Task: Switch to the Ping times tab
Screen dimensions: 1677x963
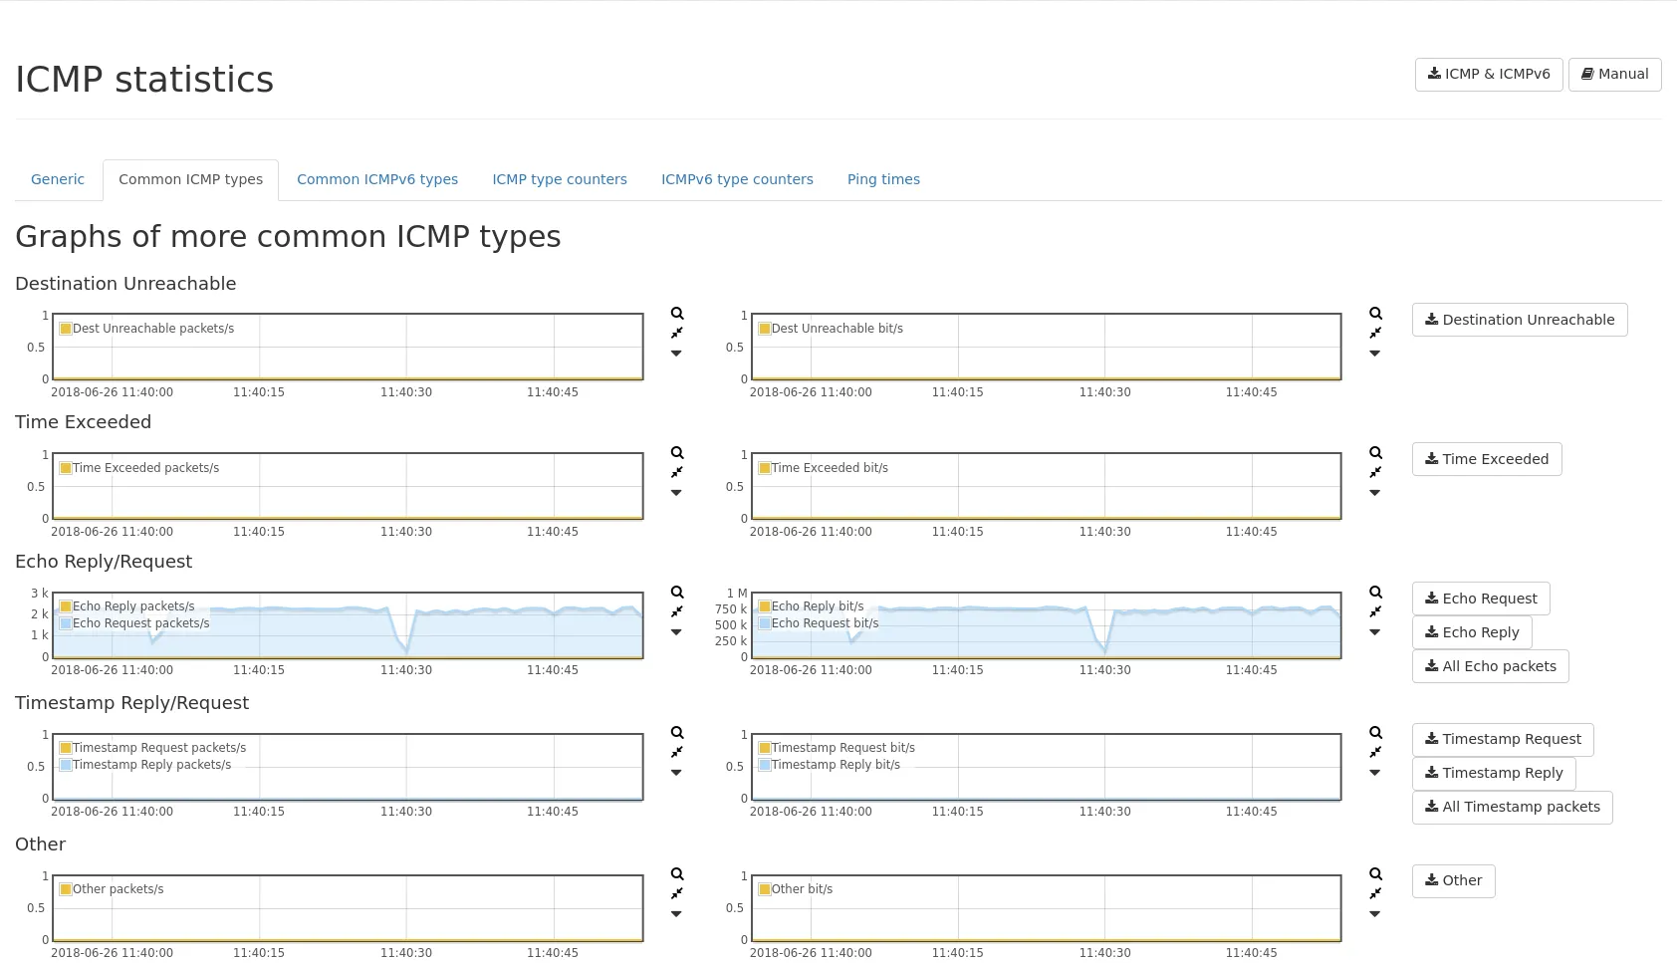Action: (x=883, y=179)
